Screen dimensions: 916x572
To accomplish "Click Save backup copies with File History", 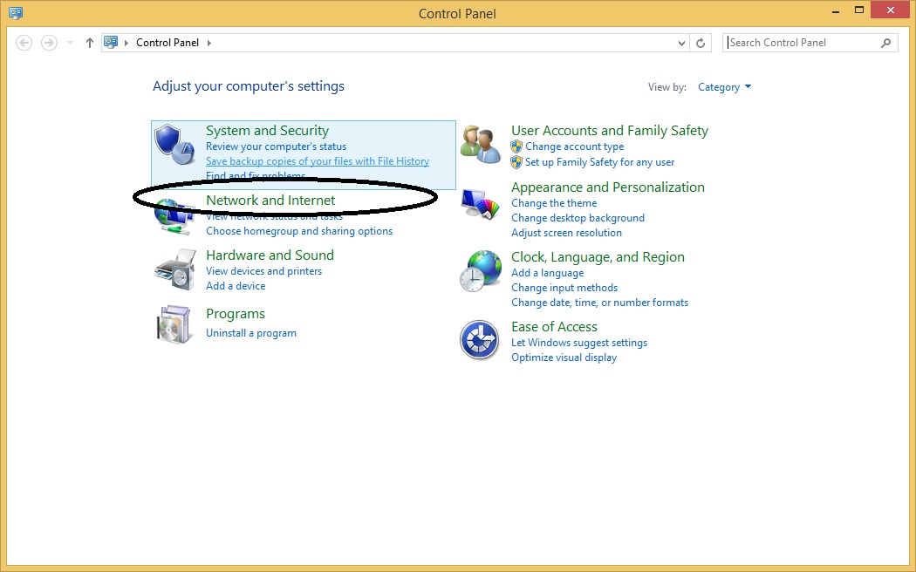I will pyautogui.click(x=318, y=161).
